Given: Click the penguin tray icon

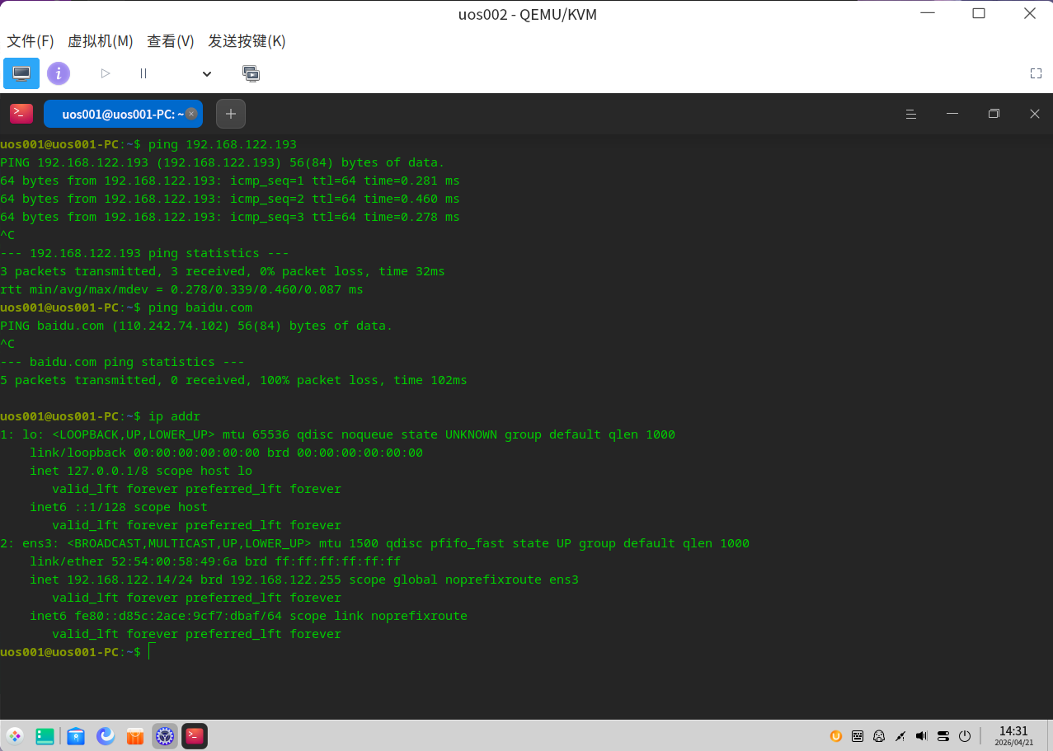Looking at the screenshot, I should [x=879, y=736].
